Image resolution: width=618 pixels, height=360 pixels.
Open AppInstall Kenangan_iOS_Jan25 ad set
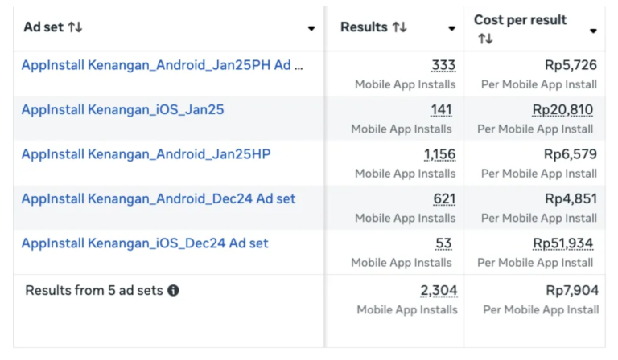click(x=122, y=109)
